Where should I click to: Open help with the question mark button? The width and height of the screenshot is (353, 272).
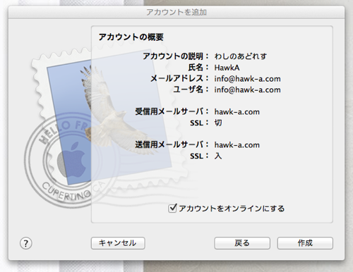click(26, 243)
